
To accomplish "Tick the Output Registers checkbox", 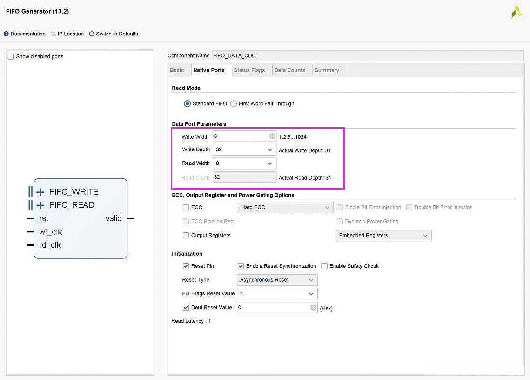I will tap(186, 236).
